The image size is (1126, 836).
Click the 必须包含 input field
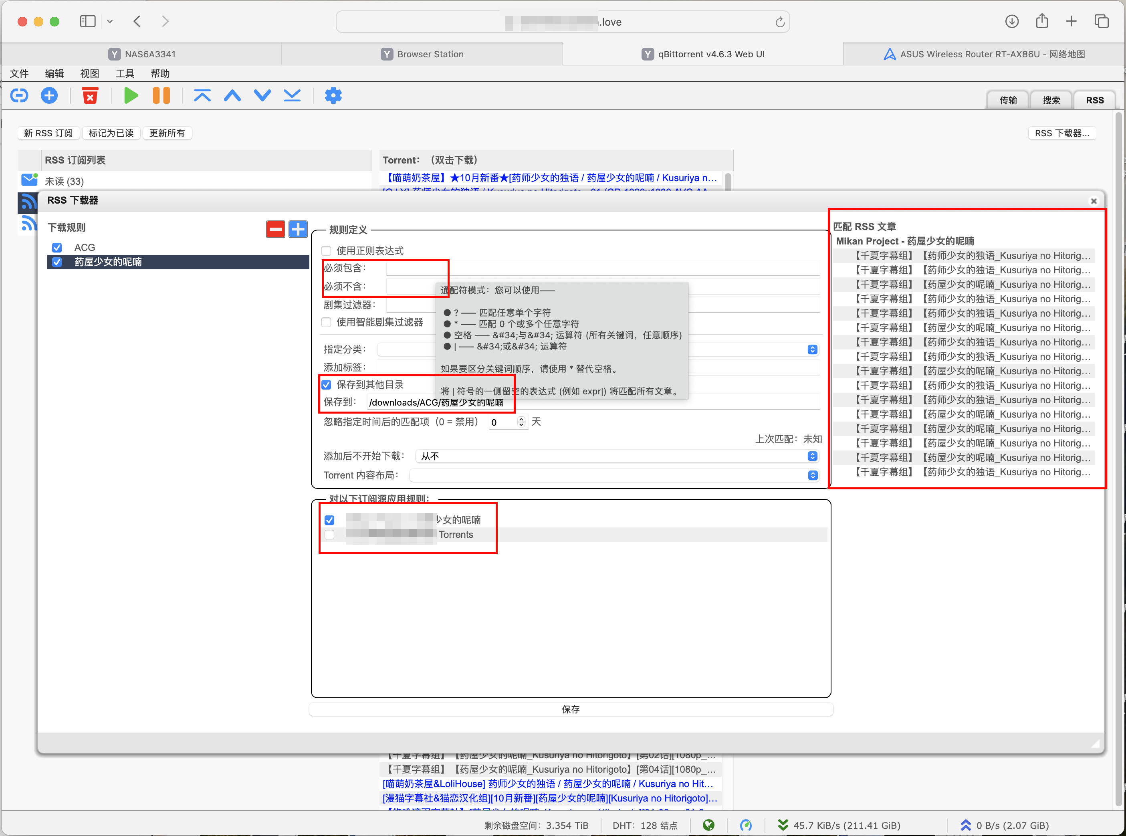tap(602, 268)
